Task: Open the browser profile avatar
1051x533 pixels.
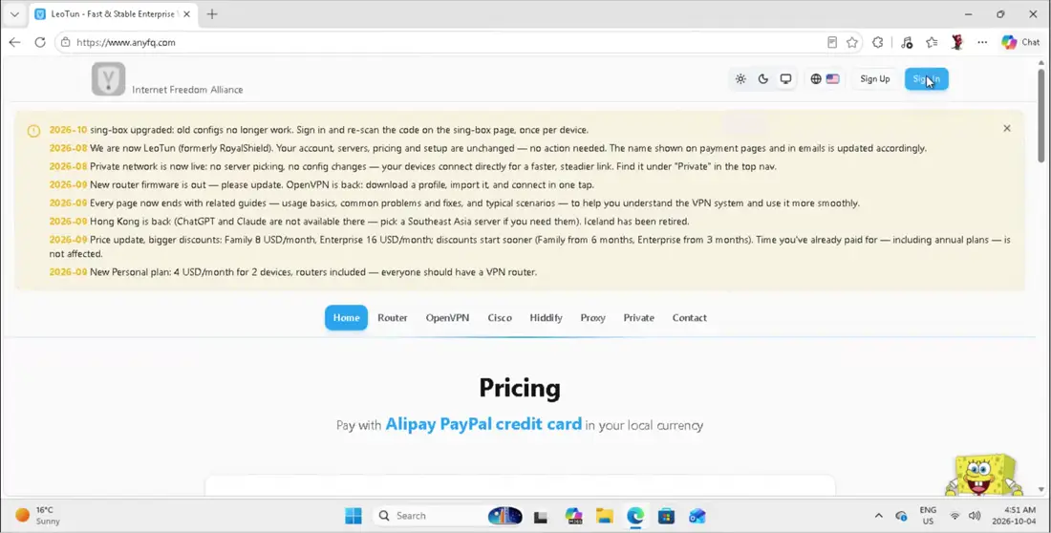Action: click(957, 42)
